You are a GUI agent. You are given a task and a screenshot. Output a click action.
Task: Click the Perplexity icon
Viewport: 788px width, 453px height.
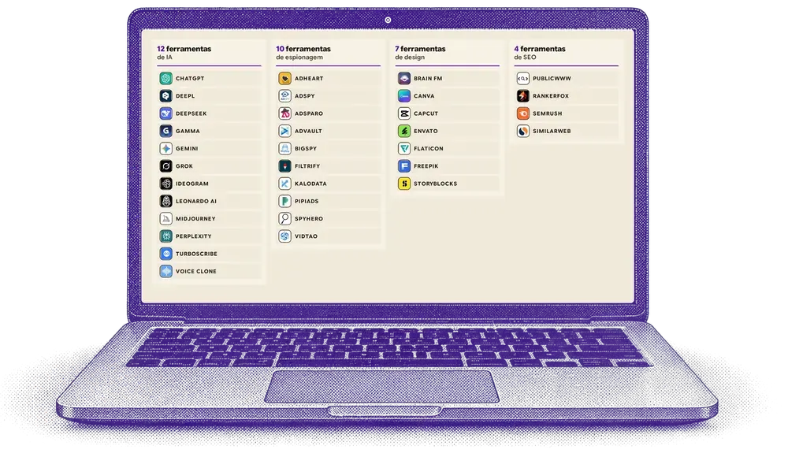(x=165, y=236)
